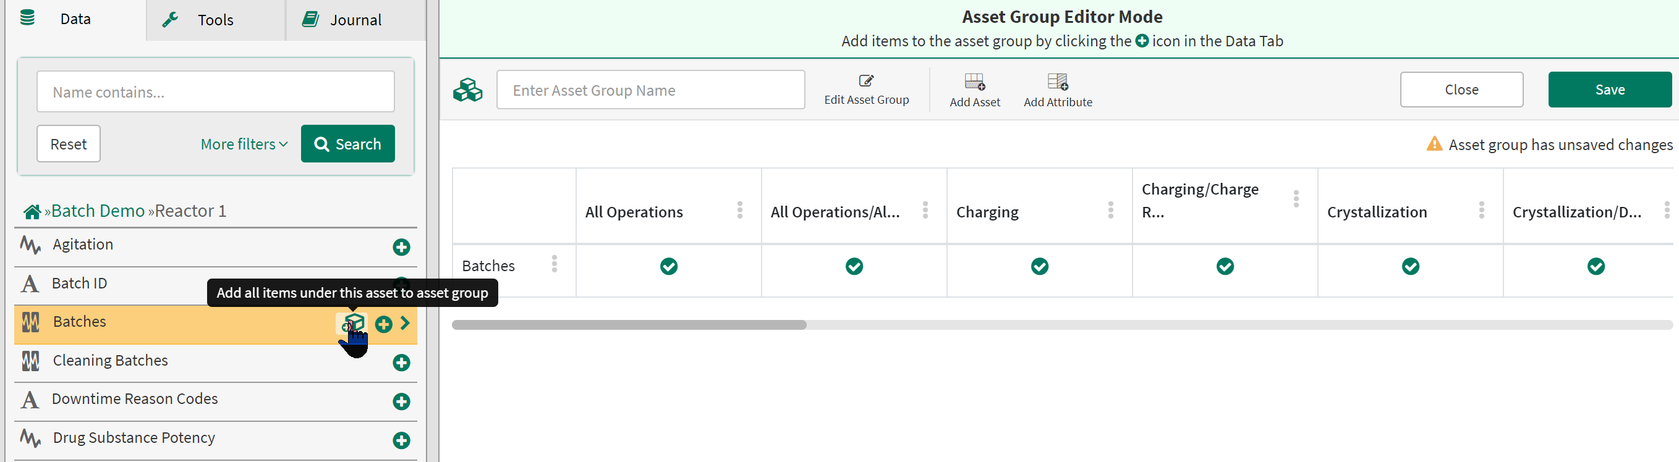Add all items under Batches asset
Viewport: 1679px width, 462px height.
(353, 322)
